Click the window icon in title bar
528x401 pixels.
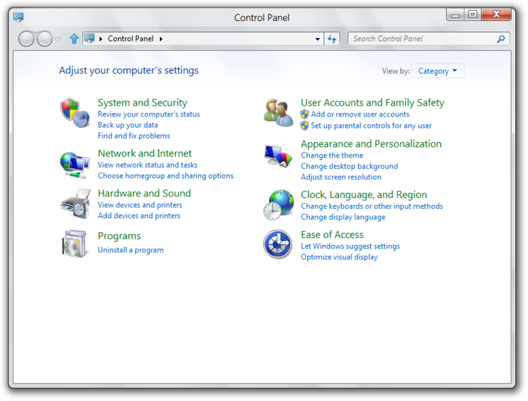click(19, 17)
